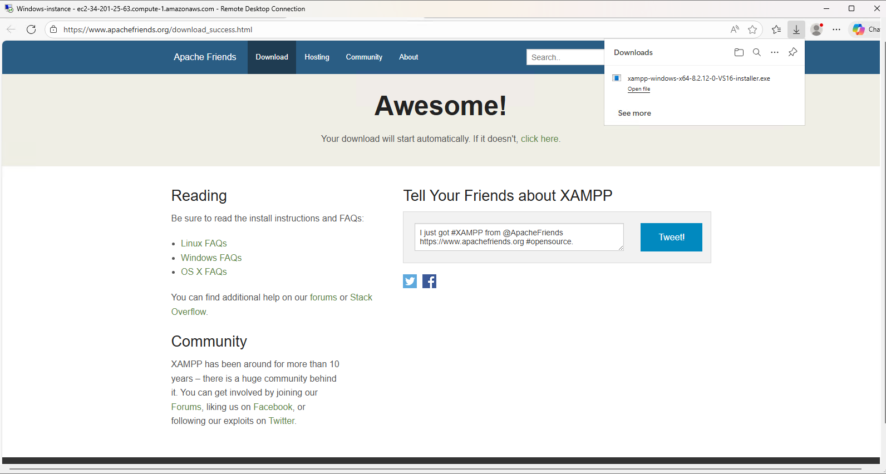Open downloads folder icon
The width and height of the screenshot is (886, 474).
pos(739,52)
